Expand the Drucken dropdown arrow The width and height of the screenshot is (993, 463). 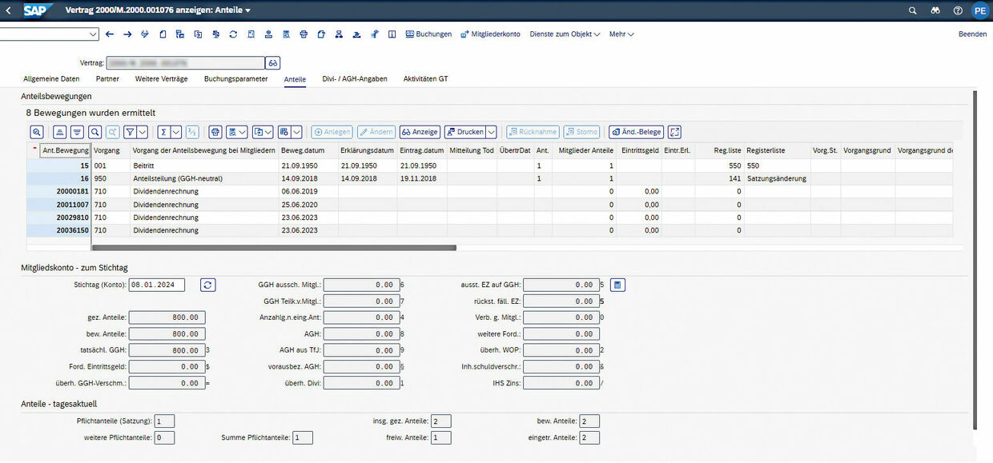pyautogui.click(x=491, y=132)
